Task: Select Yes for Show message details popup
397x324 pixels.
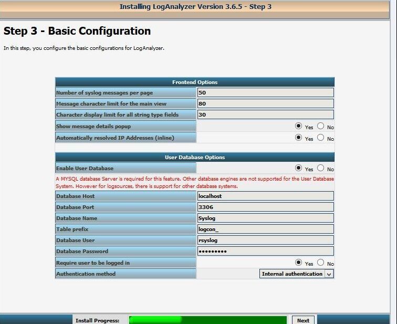Action: [x=298, y=126]
